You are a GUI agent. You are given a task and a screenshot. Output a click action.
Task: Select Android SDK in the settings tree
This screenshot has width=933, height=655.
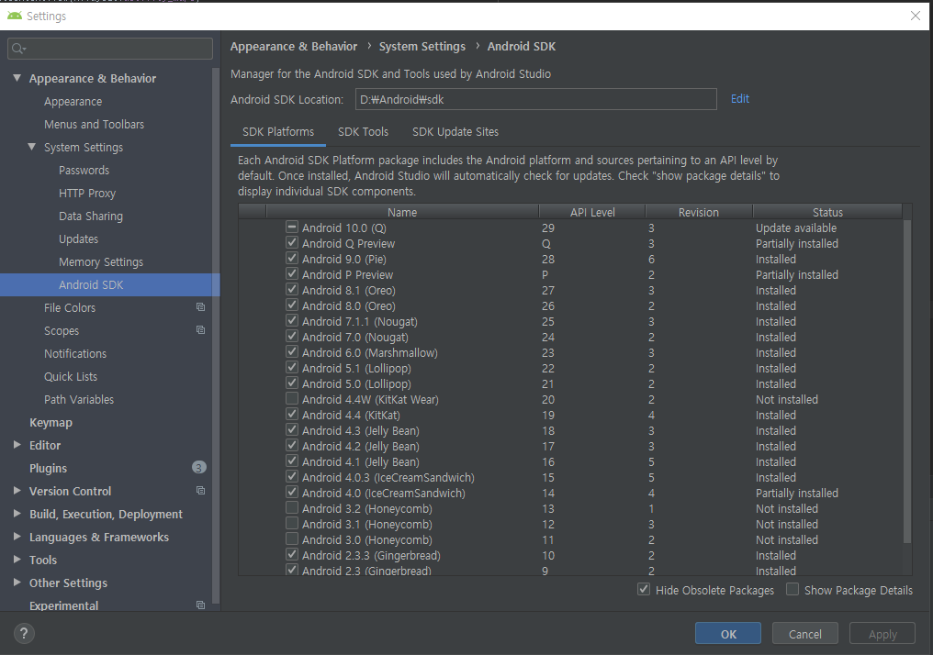coord(109,284)
